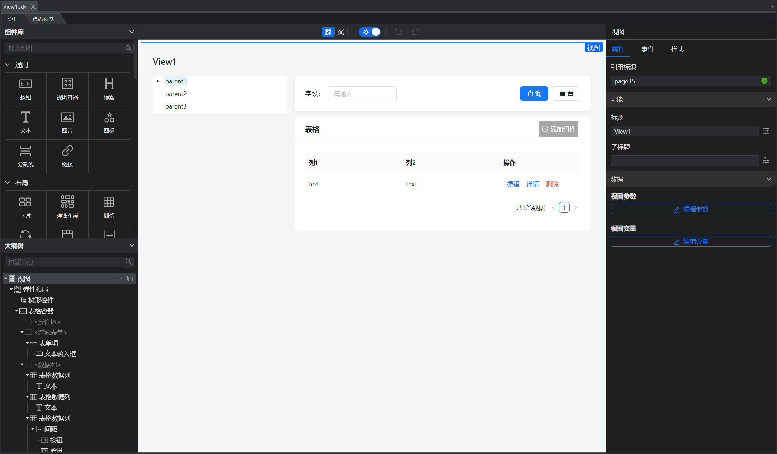Open binding settings beside 标题 field

(766, 131)
